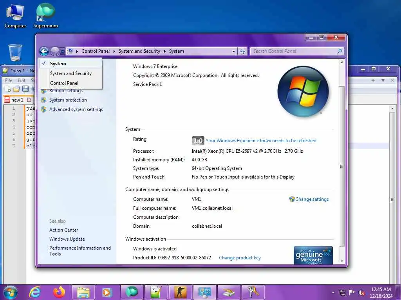Viewport: 401px width, 300px height.
Task: Click the 1.0 Windows Experience rating badge
Action: (x=198, y=141)
